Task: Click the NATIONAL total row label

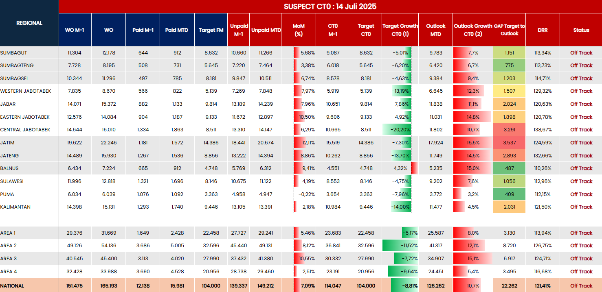Action: 12,286
